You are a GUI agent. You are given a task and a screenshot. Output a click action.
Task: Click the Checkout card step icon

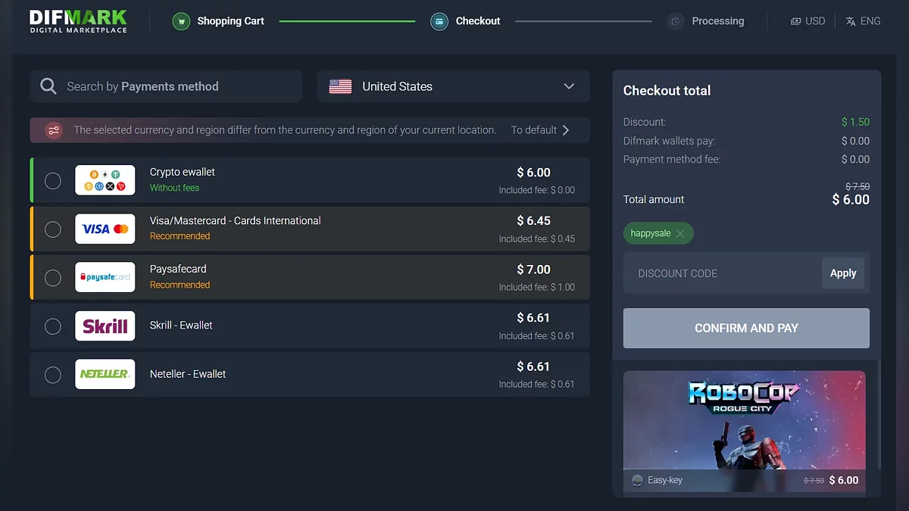(x=439, y=21)
